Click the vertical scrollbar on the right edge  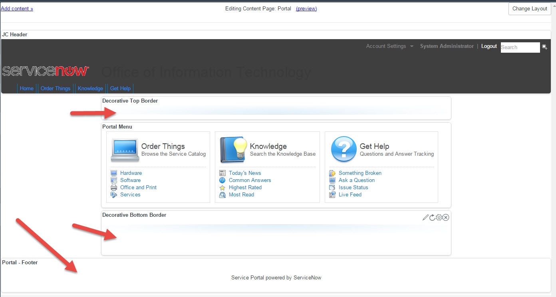coord(554,148)
